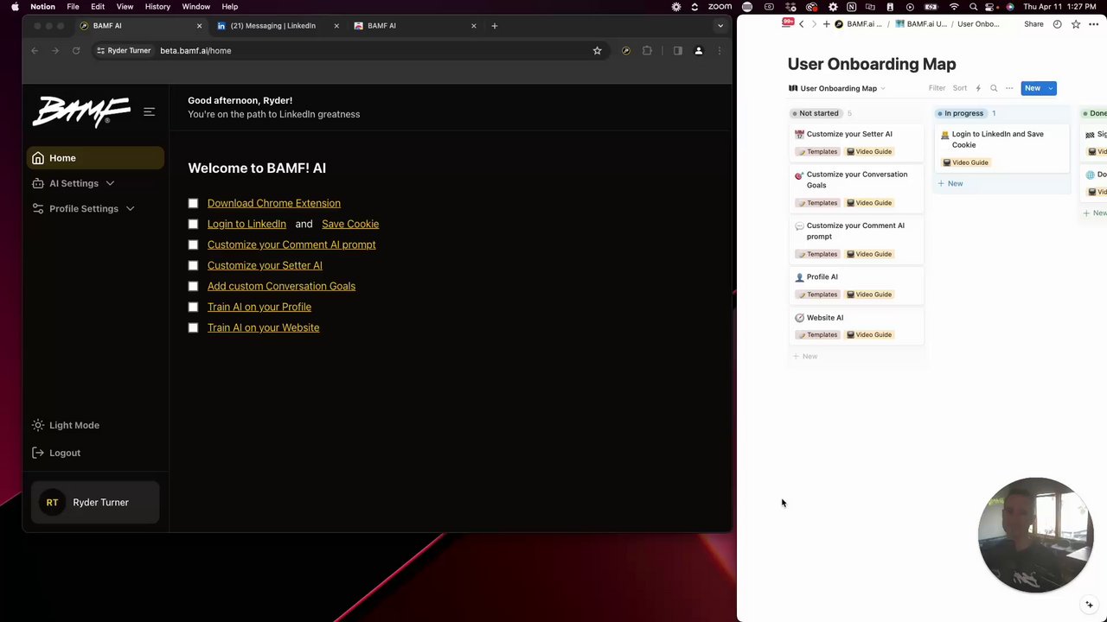Open the Apple menu
Viewport: 1107px width, 622px height.
coord(15,6)
